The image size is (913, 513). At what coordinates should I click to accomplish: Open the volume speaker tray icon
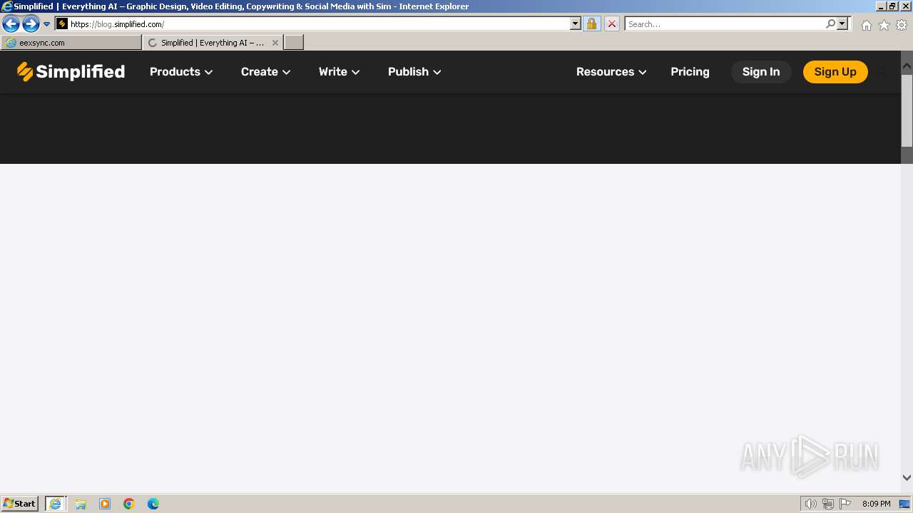810,504
